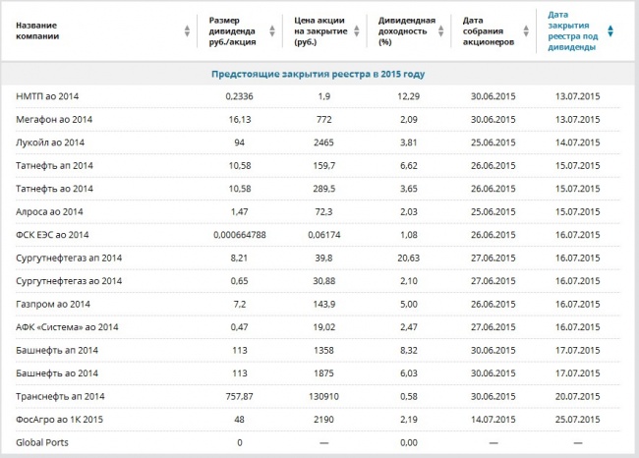Click the Предстоящие закрытия реестра в 2015 году heading
This screenshot has width=639, height=458.
coord(319,74)
